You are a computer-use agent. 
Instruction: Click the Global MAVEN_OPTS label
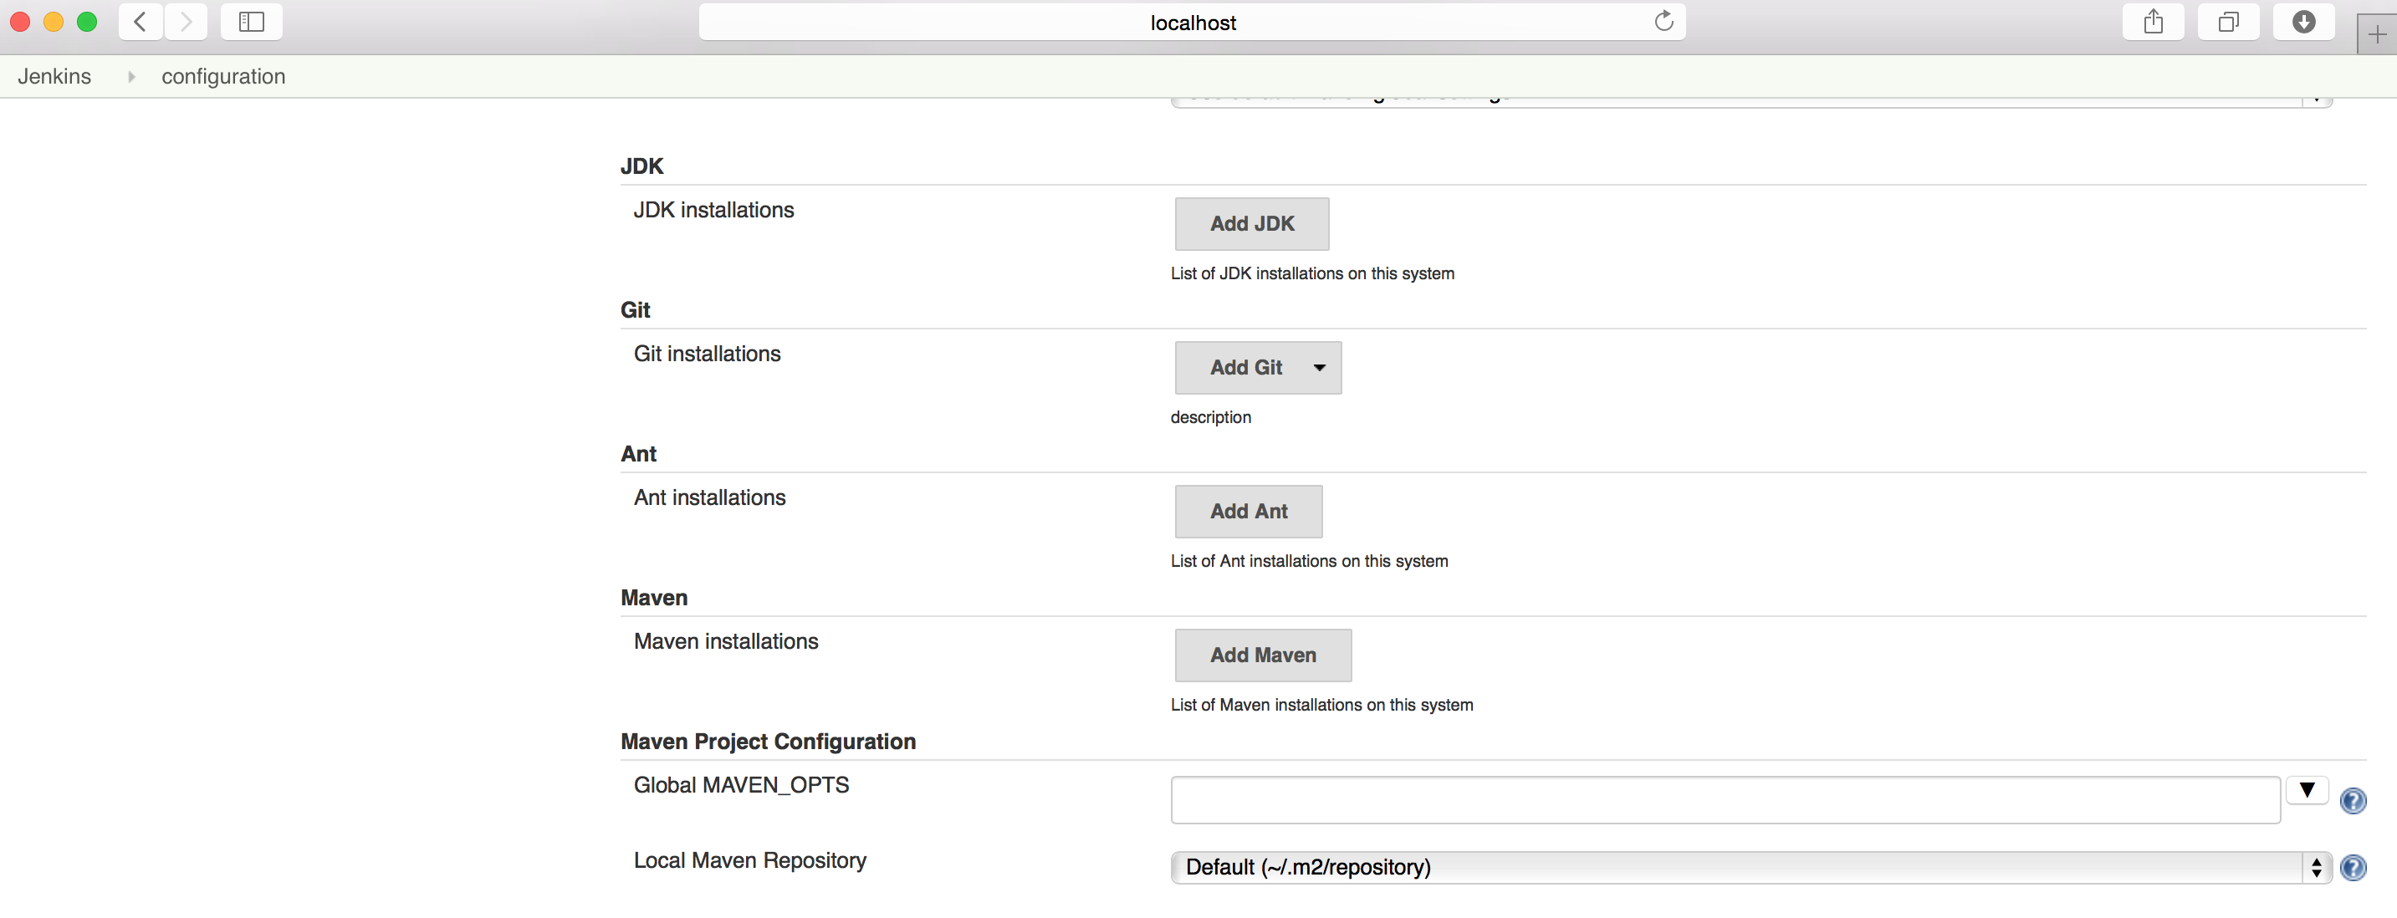point(742,785)
